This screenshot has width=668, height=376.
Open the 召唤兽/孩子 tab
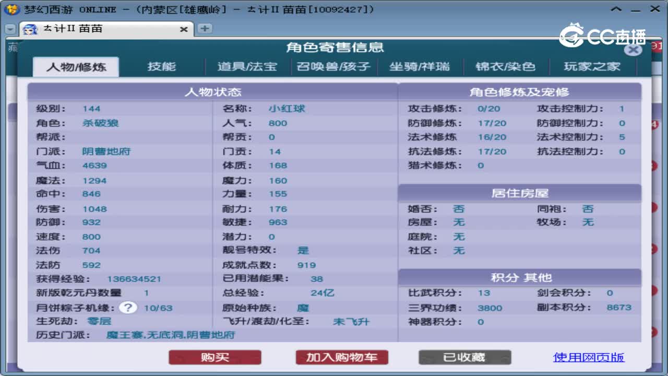coord(333,67)
